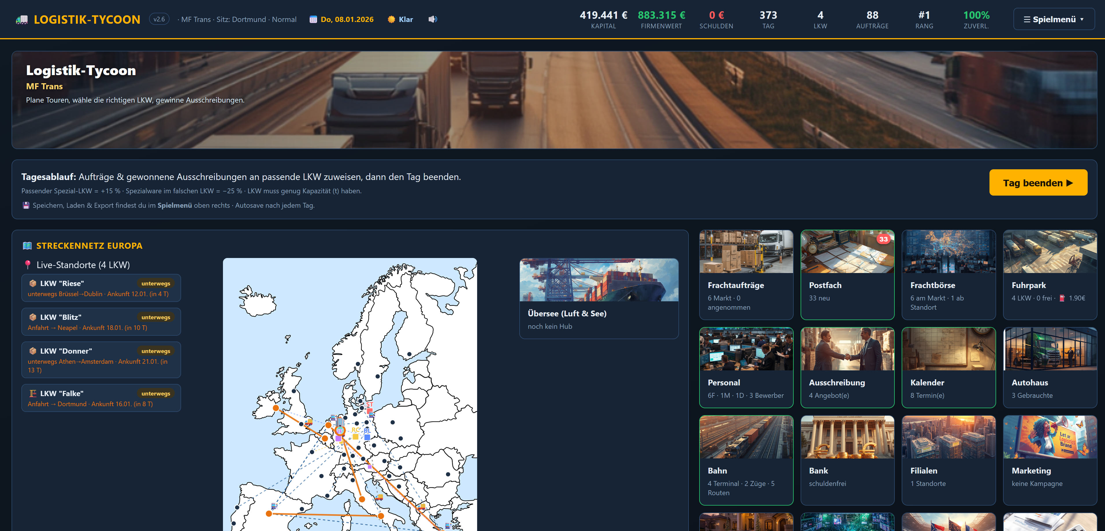The width and height of the screenshot is (1105, 531).
Task: Click the Aufträge count 88
Action: tap(872, 15)
